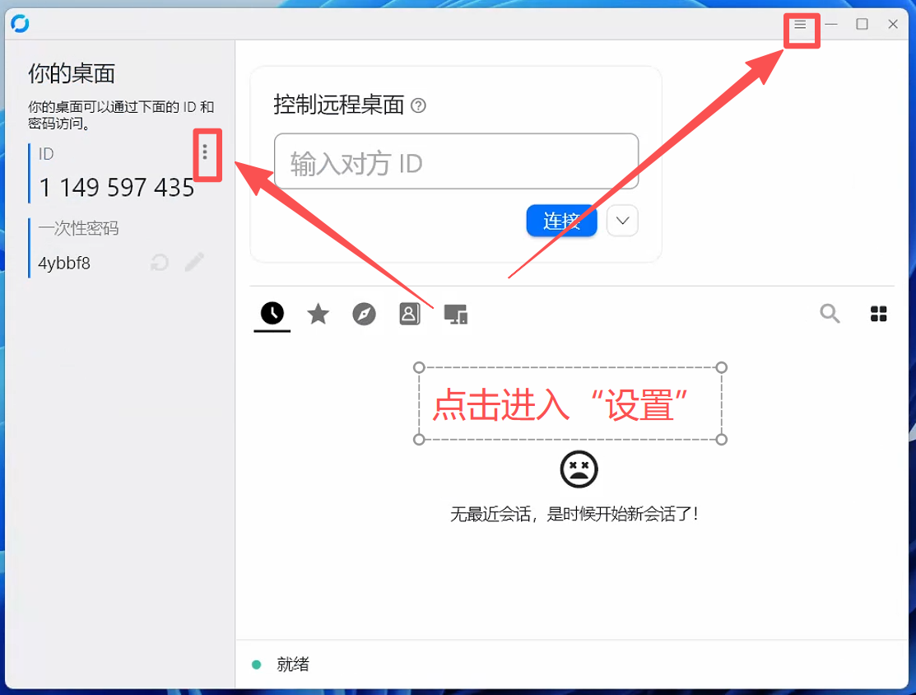Image resolution: width=916 pixels, height=695 pixels.
Task: Select the recent sessions clock tab
Action: pyautogui.click(x=272, y=313)
